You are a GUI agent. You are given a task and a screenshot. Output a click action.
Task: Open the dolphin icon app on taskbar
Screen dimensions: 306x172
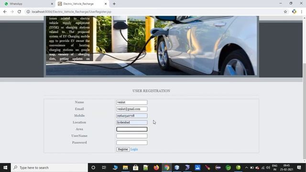(187, 168)
